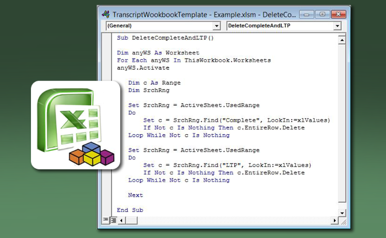The image size is (386, 238).
Task: Click the 'anyWS.Activate' line
Action: pos(143,68)
